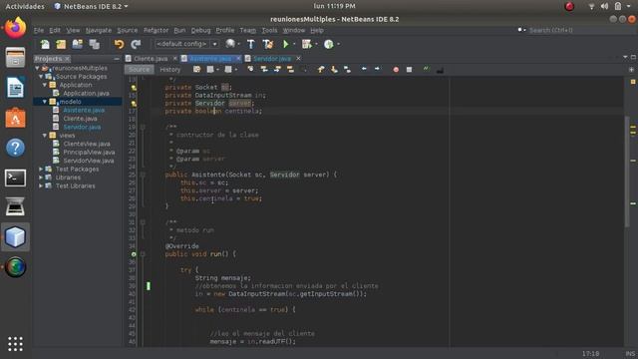Click the green Uncomment icon in editor toolbar
This screenshot has height=359, width=638.
426,69
